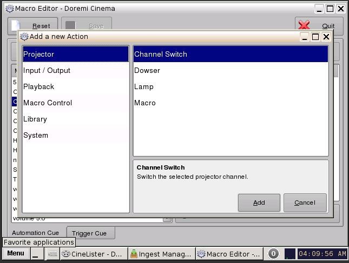349x263 pixels.
Task: Close the Add a new Action dialog
Action: pos(326,37)
